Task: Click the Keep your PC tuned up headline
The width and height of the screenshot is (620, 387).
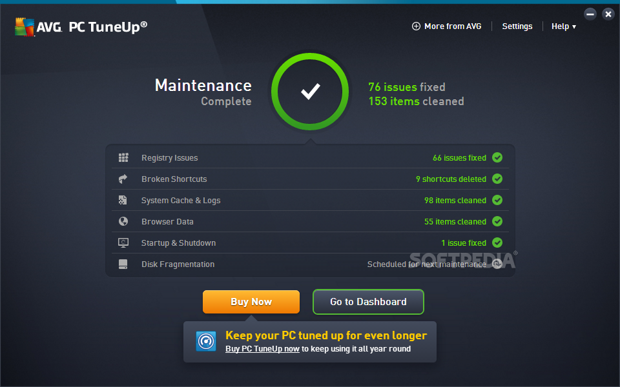Action: click(326, 335)
